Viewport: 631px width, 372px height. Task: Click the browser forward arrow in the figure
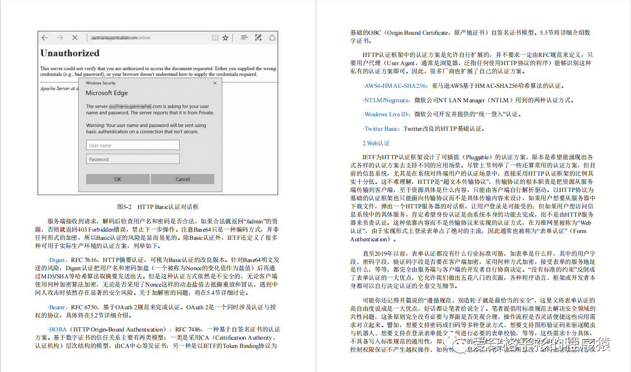click(x=59, y=38)
